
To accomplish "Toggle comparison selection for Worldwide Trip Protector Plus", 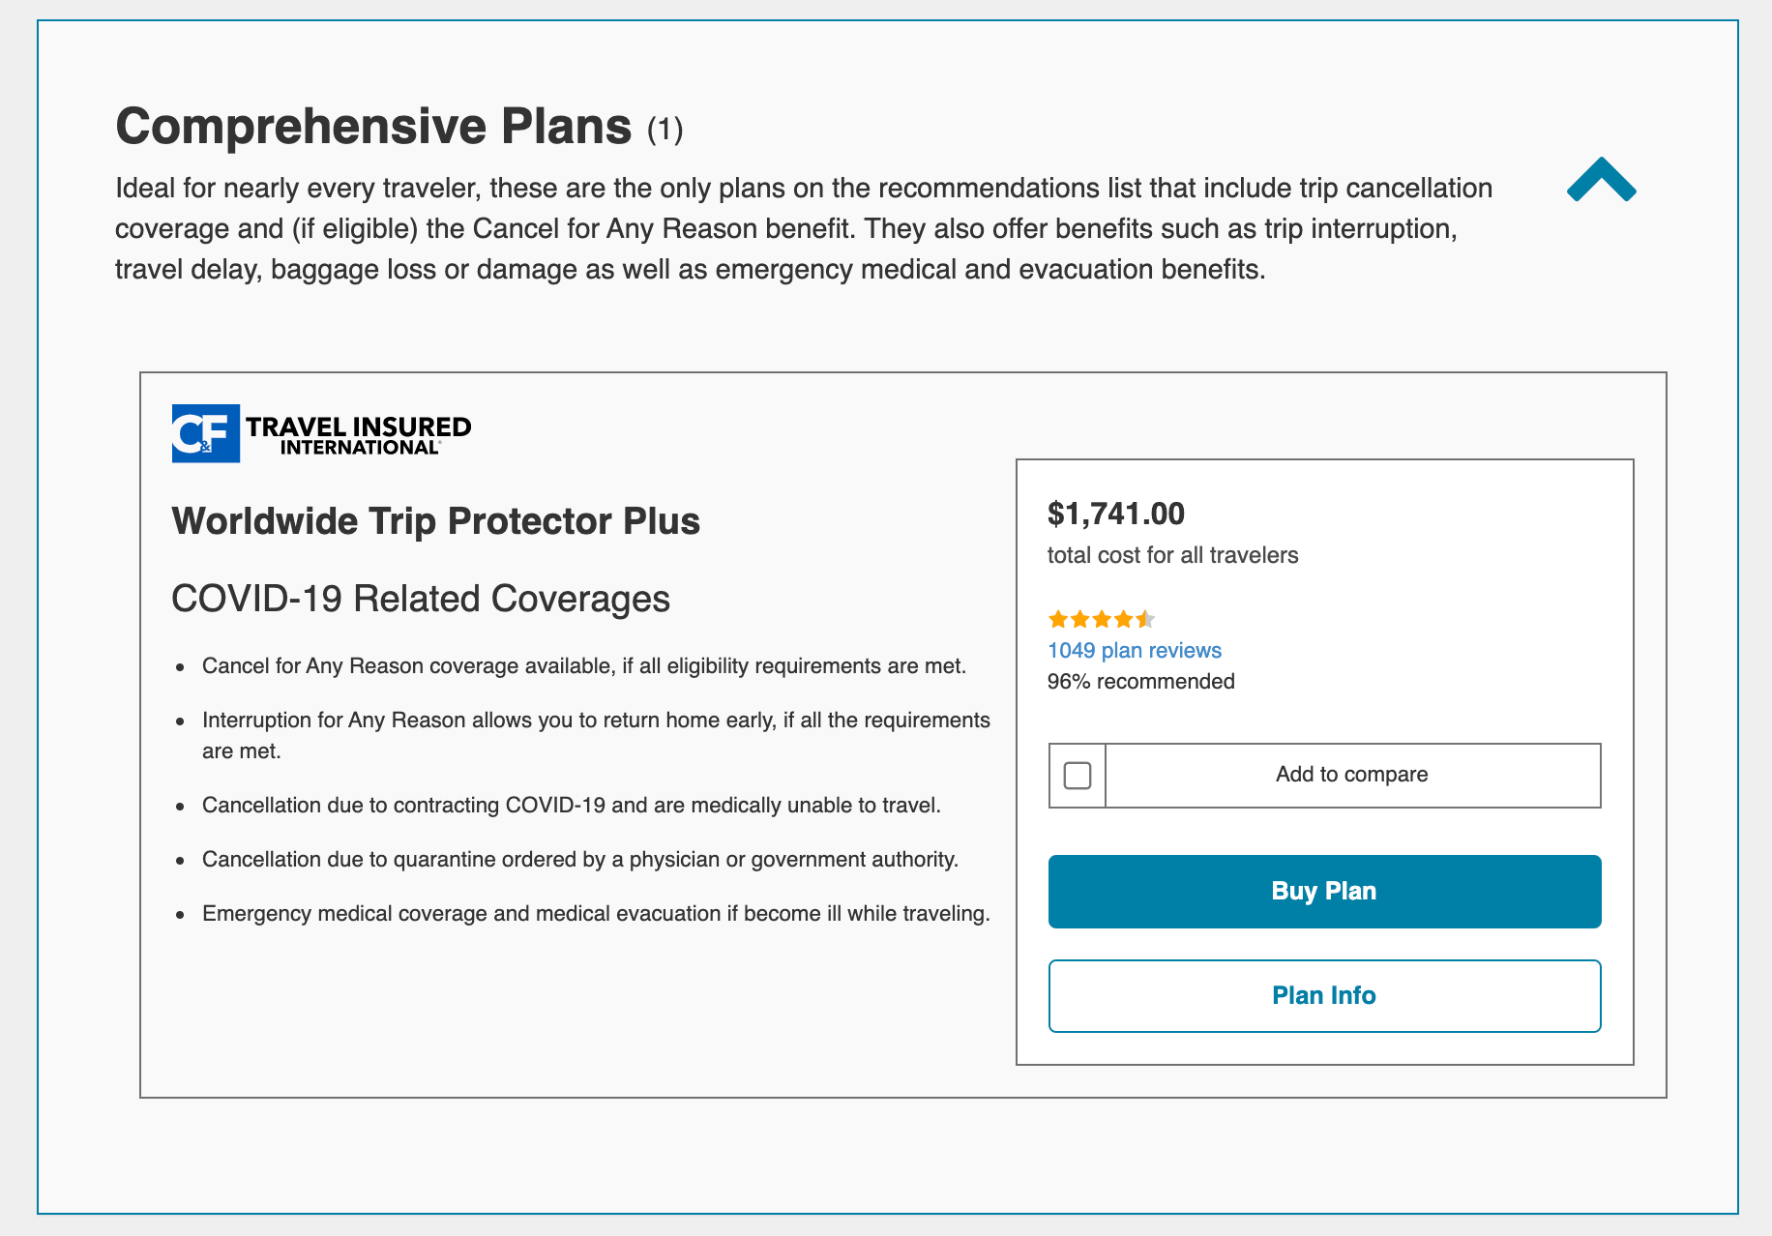I will (1077, 775).
